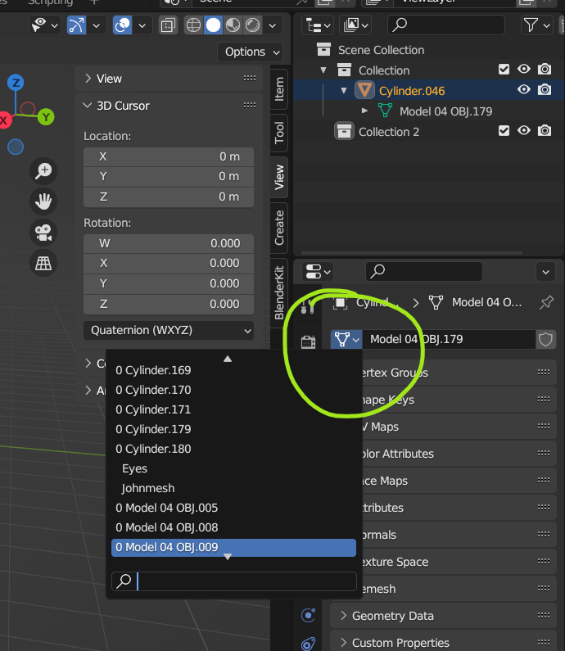Choose 0 Model 04 OBJ.005 from the list

pyautogui.click(x=233, y=509)
